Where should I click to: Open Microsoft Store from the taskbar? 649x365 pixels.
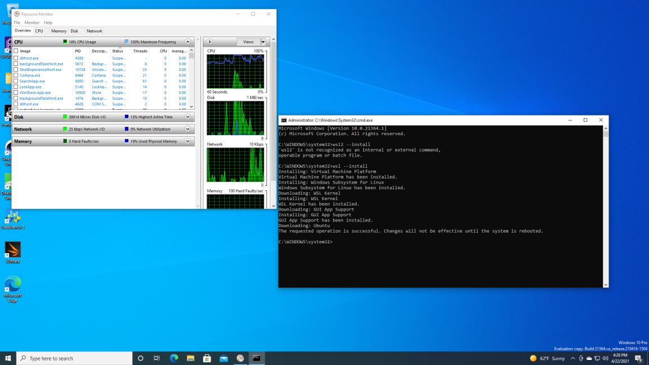(207, 358)
